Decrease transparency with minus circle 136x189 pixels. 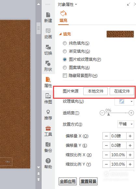pos(102,113)
